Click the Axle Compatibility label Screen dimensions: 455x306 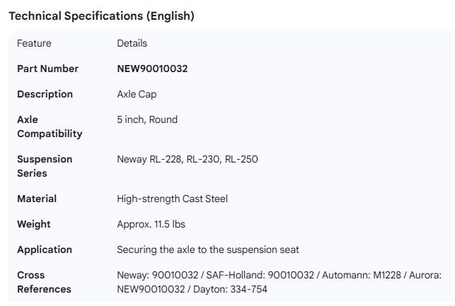pos(49,126)
